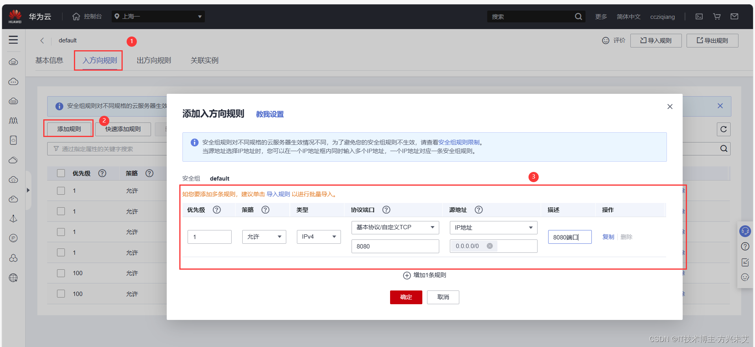Open the globe icon in left sidebar

pyautogui.click(x=13, y=278)
